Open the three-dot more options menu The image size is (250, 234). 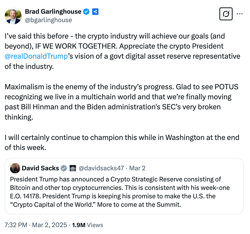240,14
